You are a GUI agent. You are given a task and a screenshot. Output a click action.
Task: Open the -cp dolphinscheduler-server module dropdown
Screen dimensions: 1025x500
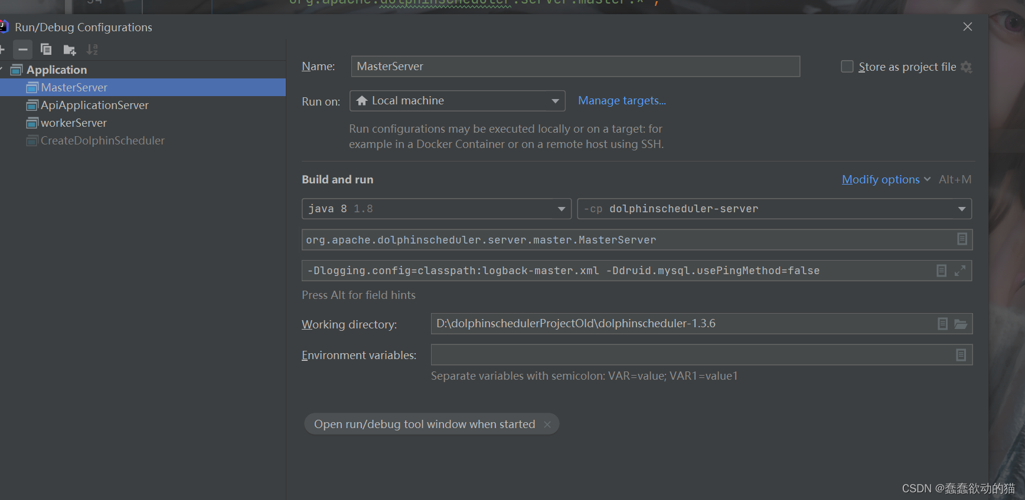tap(775, 209)
